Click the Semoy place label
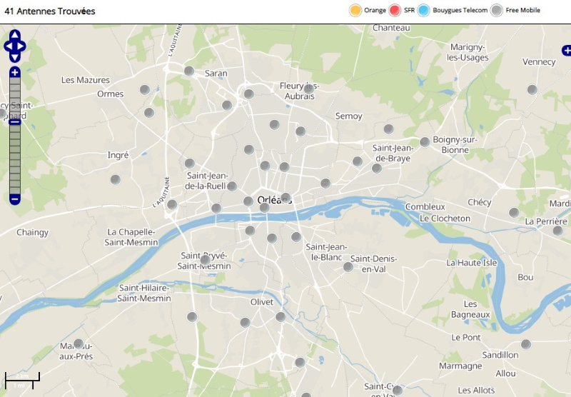Image resolution: width=571 pixels, height=397 pixels. [349, 116]
